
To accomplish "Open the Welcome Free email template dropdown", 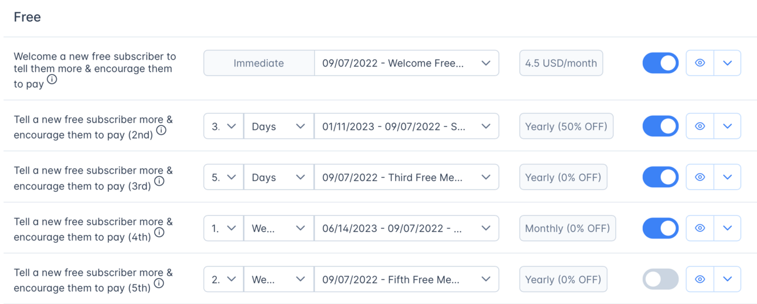I will click(x=407, y=63).
